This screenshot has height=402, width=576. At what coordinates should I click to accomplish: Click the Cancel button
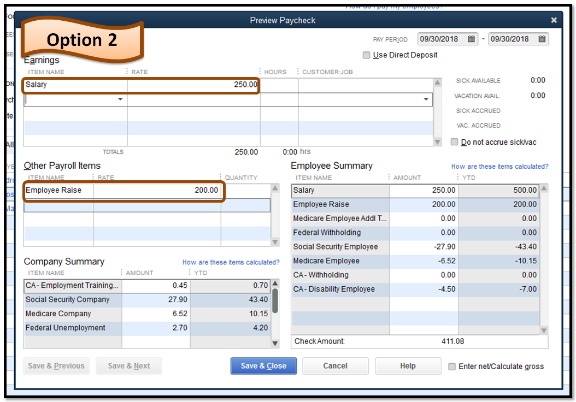pos(335,366)
